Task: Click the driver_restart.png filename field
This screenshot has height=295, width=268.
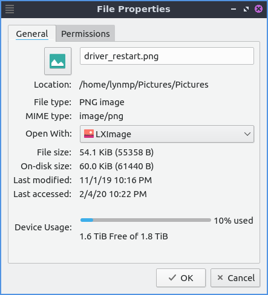Action: pos(167,56)
